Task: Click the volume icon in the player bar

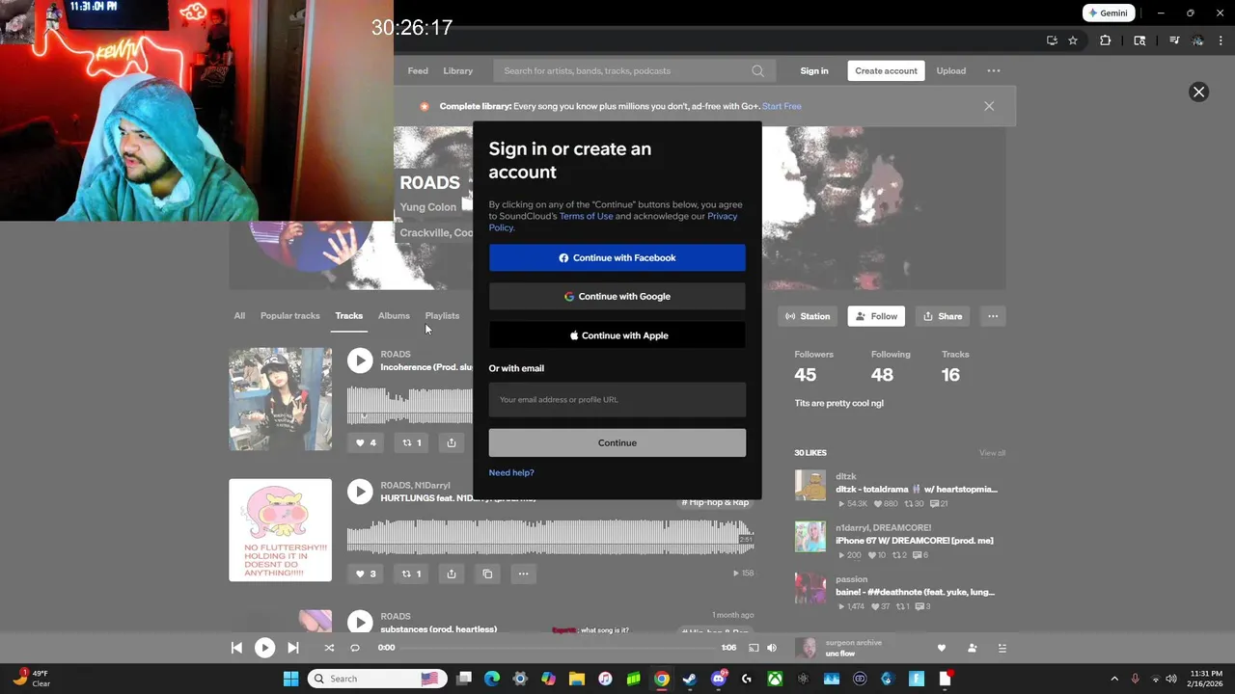Action: (772, 648)
